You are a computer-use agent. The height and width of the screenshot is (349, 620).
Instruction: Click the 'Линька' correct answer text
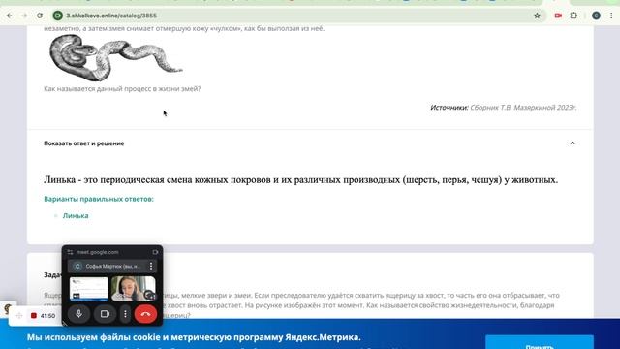click(76, 215)
